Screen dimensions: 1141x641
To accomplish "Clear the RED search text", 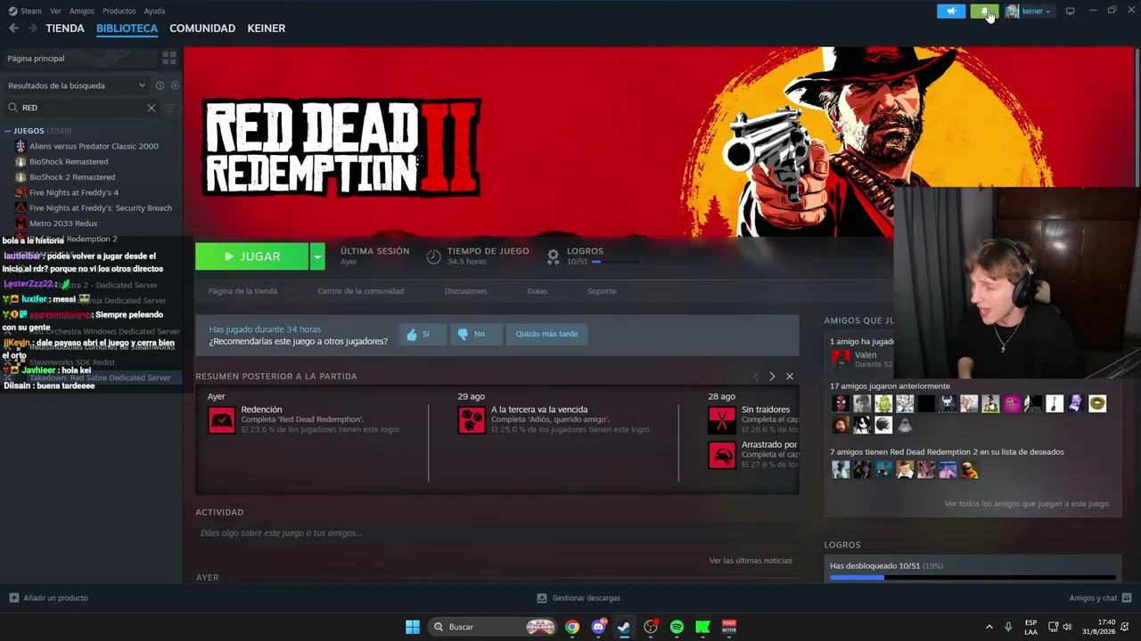I will click(x=152, y=108).
